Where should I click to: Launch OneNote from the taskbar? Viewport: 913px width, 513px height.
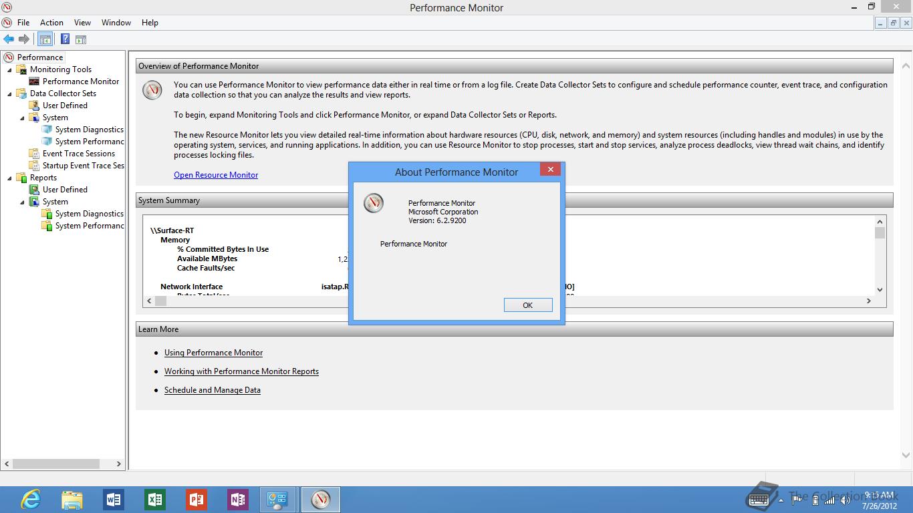[238, 500]
